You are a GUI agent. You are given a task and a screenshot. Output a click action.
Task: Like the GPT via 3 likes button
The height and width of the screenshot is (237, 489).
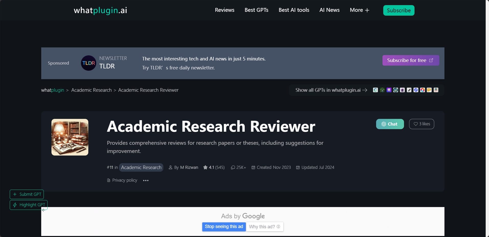[x=421, y=124]
